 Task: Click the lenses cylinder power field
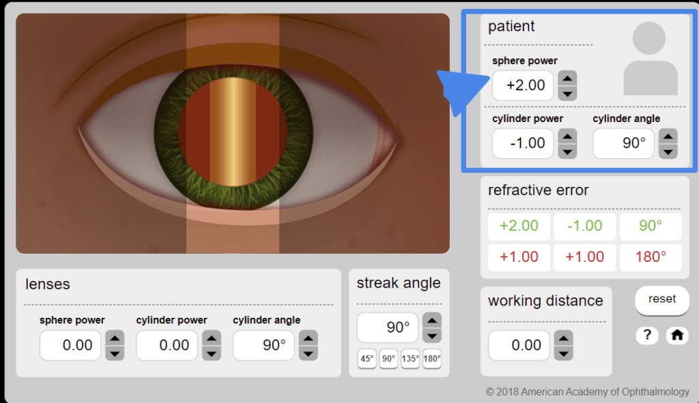[x=167, y=345]
